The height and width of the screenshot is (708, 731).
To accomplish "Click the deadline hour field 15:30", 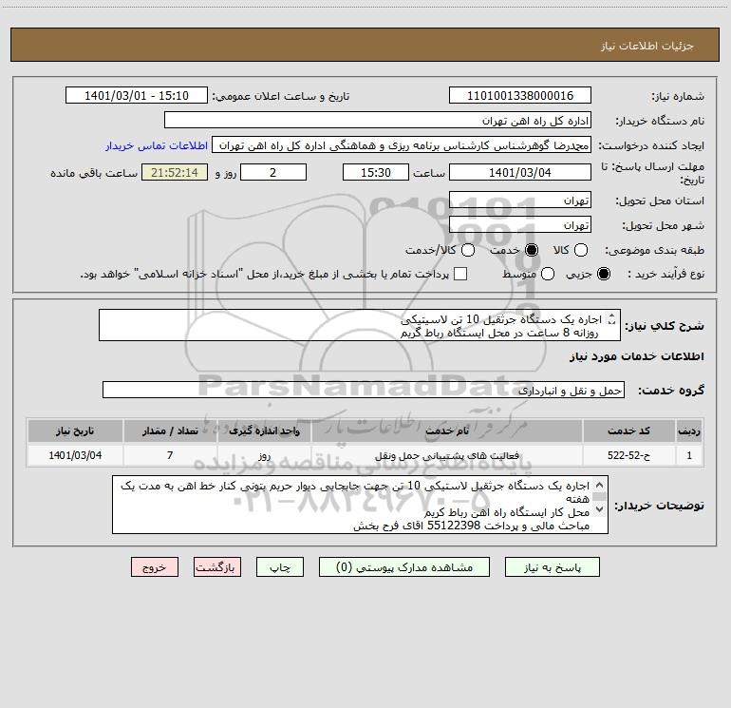I will (x=376, y=172).
